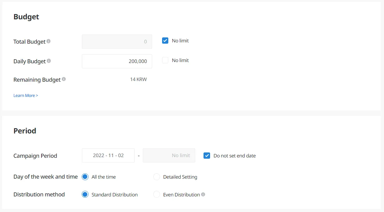
Task: Switch to Even Distribution method
Action: [x=156, y=195]
